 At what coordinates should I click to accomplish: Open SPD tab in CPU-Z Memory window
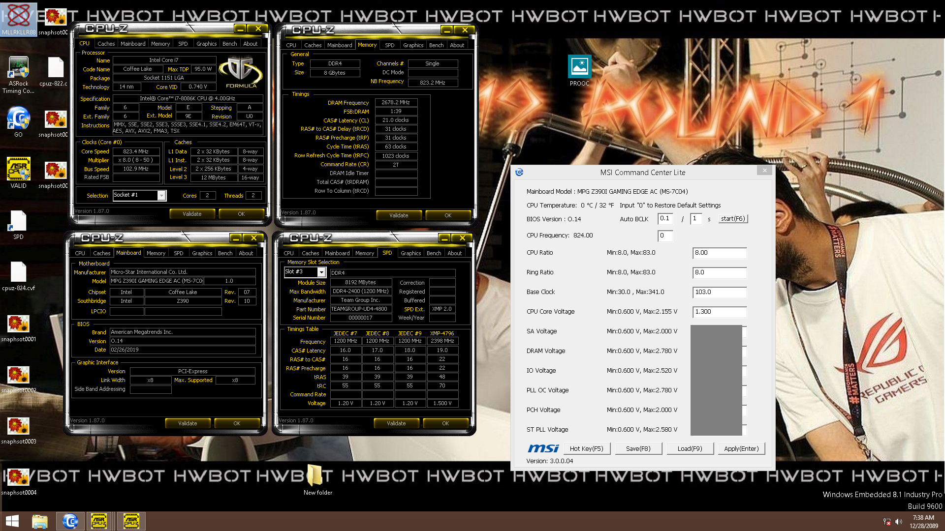[389, 45]
